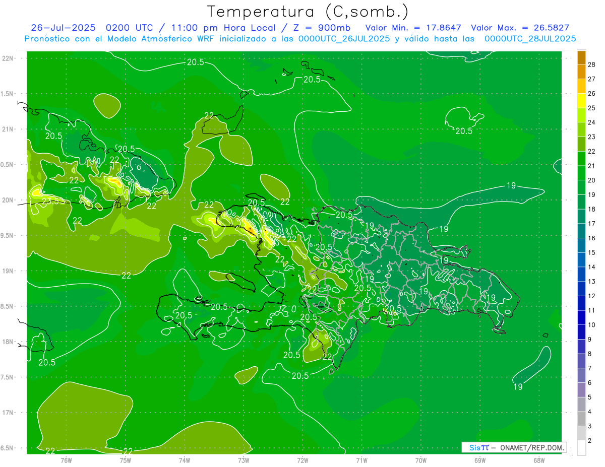Pick the grey swatch between 3 and 4
Image resolution: width=605 pixels, height=467 pixels.
[x=581, y=419]
